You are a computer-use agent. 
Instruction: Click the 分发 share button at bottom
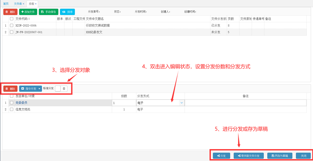click(221, 156)
